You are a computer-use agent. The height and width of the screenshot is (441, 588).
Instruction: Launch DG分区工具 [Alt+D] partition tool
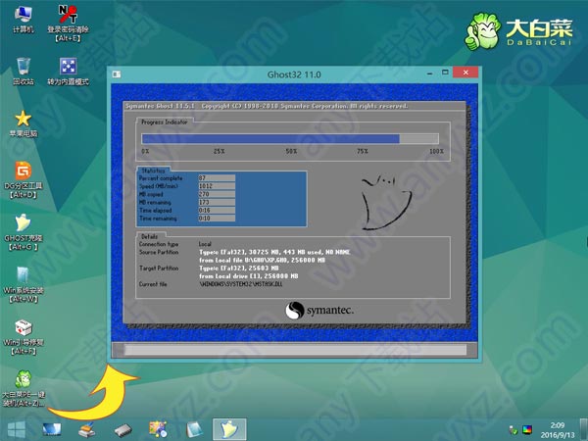point(24,180)
